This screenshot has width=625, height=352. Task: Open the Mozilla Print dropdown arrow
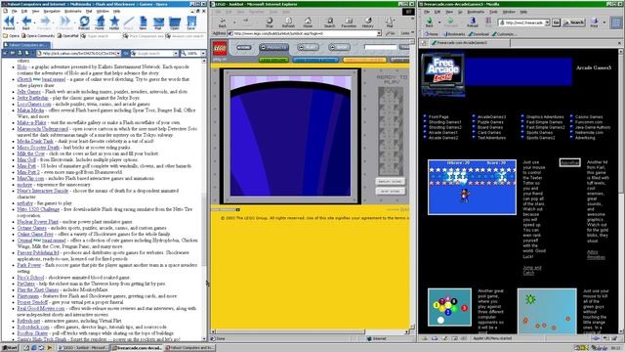point(604,22)
